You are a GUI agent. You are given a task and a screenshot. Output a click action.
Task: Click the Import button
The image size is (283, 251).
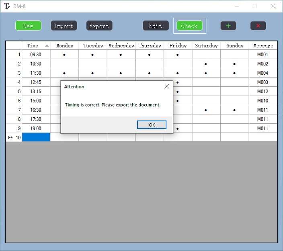pyautogui.click(x=64, y=26)
